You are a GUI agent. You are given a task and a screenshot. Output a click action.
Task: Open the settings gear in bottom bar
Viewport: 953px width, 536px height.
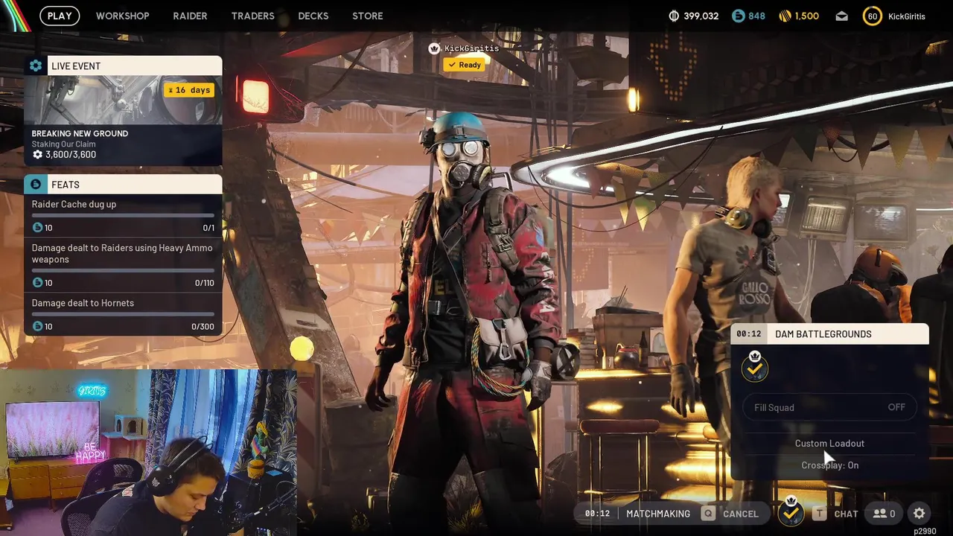(919, 514)
